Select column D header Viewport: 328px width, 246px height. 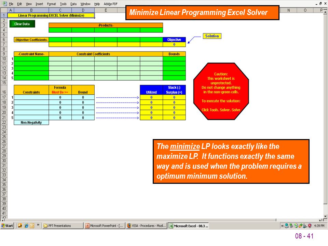pyautogui.click(x=83, y=10)
